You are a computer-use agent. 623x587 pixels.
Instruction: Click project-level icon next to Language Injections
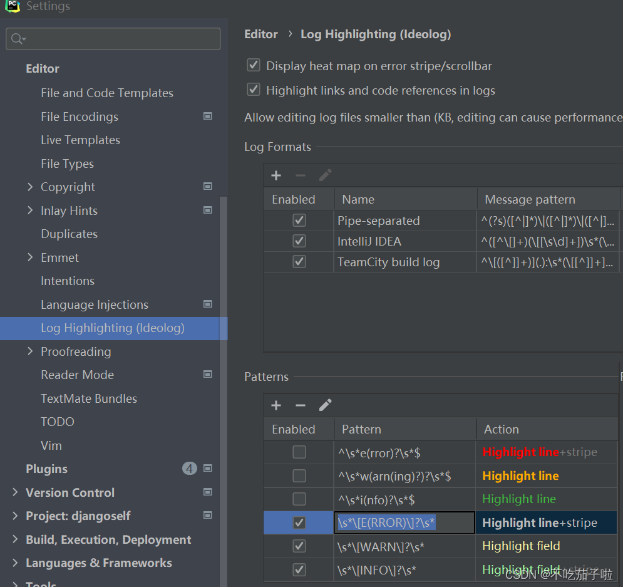click(207, 304)
